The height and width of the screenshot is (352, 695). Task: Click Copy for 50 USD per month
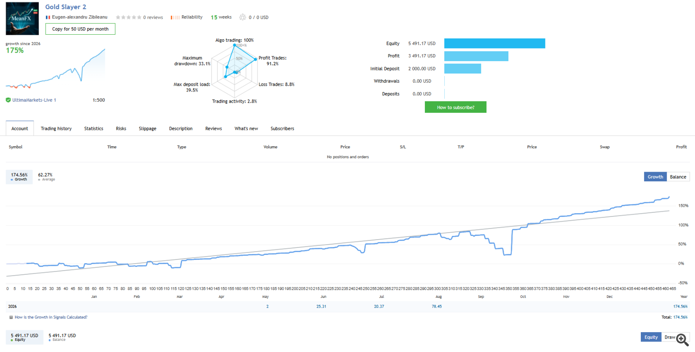[80, 29]
